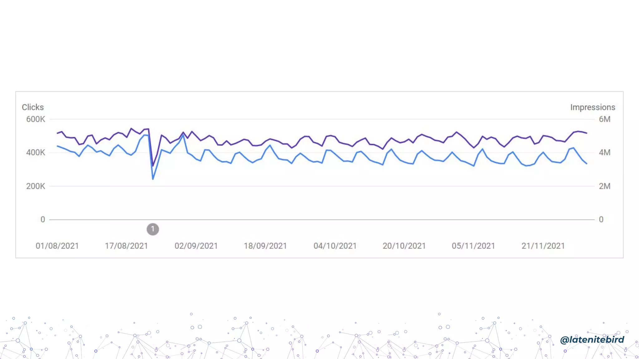Click the Impressions axis title
Screen dimensions: 639x359
coord(593,107)
